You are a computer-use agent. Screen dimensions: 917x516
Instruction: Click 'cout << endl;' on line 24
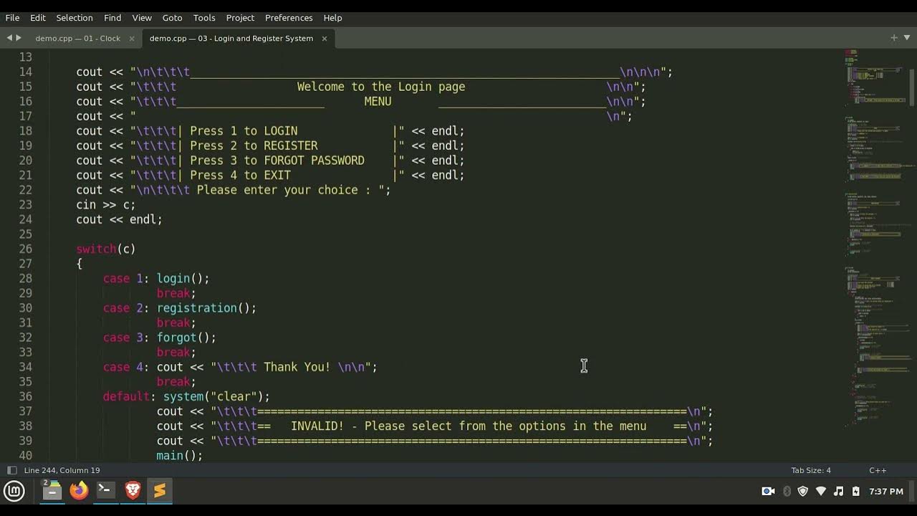click(x=119, y=219)
